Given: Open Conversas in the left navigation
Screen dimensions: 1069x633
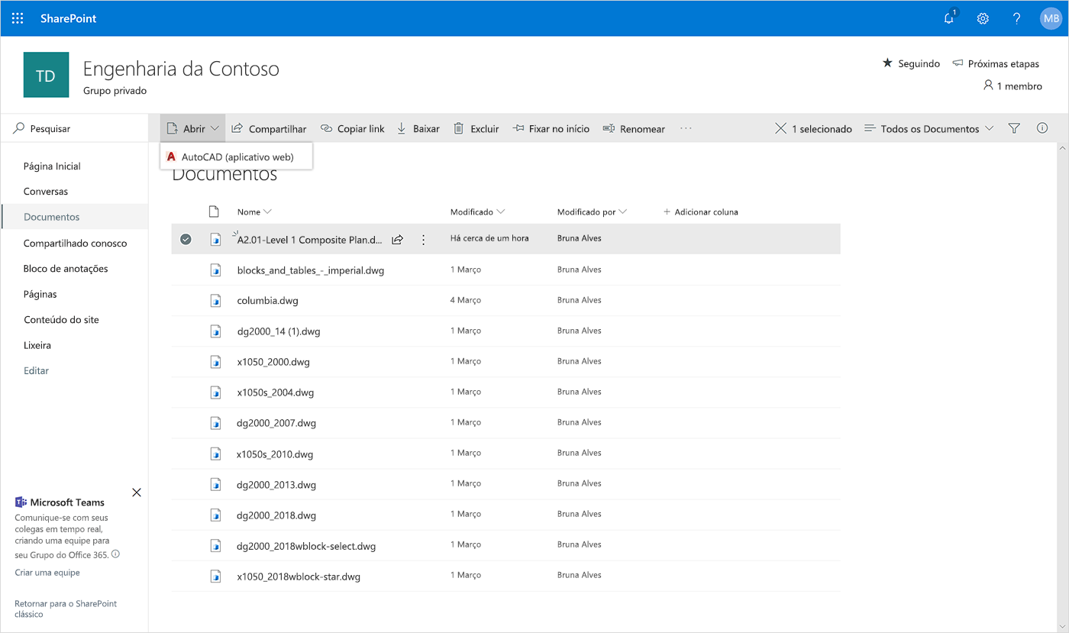Looking at the screenshot, I should (x=46, y=191).
